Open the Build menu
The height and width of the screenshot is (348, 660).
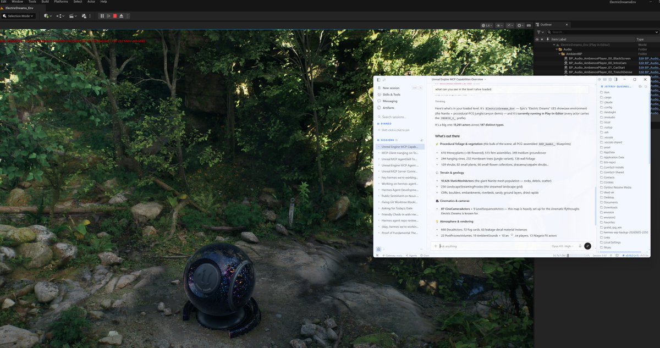(x=45, y=2)
